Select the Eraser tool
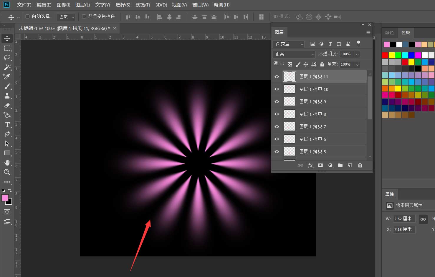 point(7,106)
